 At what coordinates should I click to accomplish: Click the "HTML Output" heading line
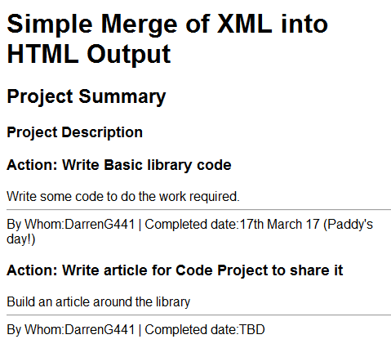pyautogui.click(x=89, y=55)
